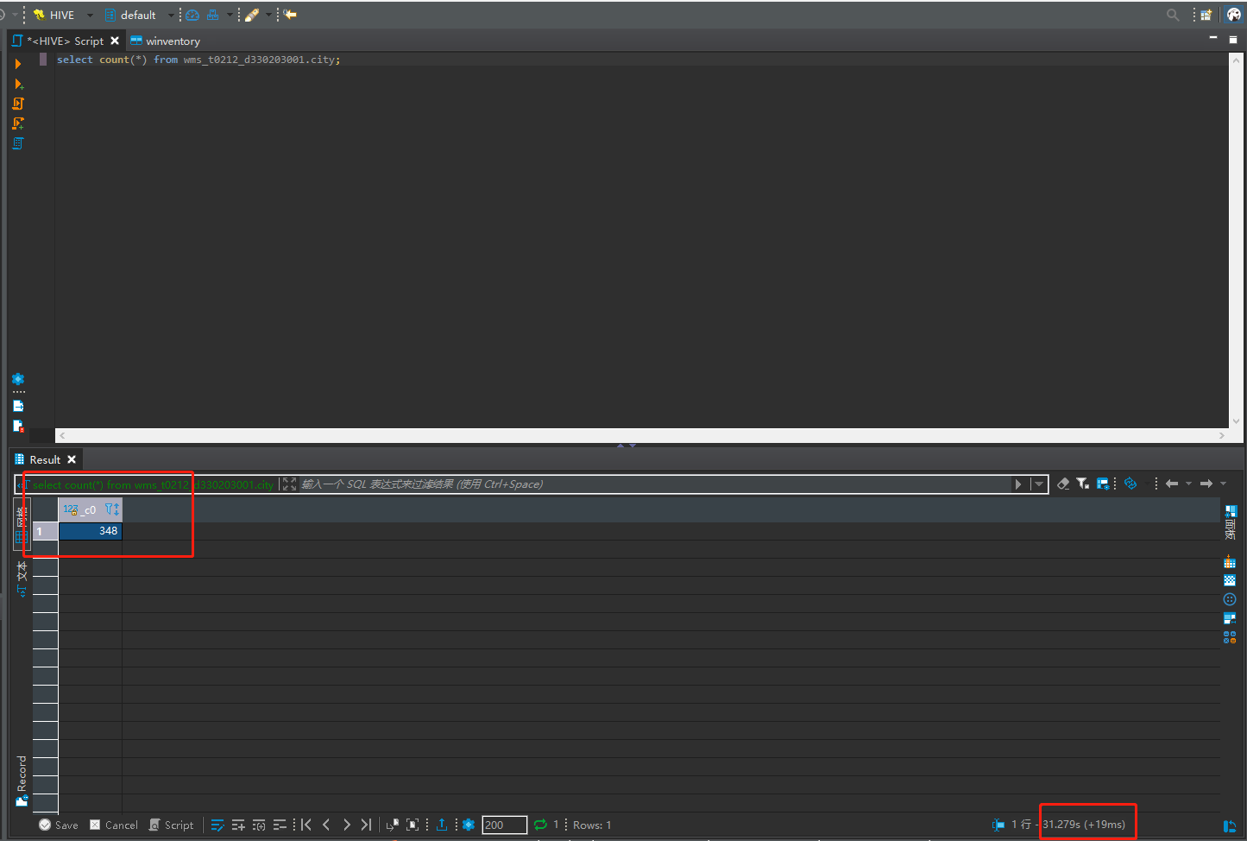Show the execution plan icon
The width and height of the screenshot is (1247, 841).
click(18, 143)
